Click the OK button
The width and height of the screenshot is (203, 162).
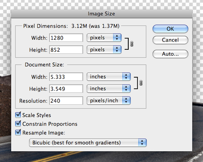pyautogui.click(x=170, y=29)
